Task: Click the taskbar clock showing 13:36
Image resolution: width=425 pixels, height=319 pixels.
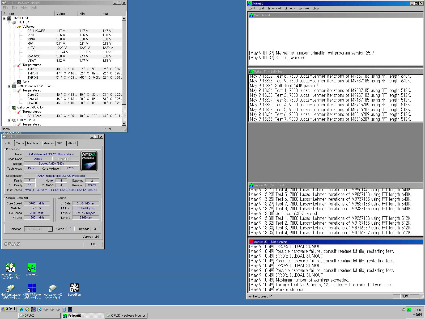Action: click(x=417, y=310)
